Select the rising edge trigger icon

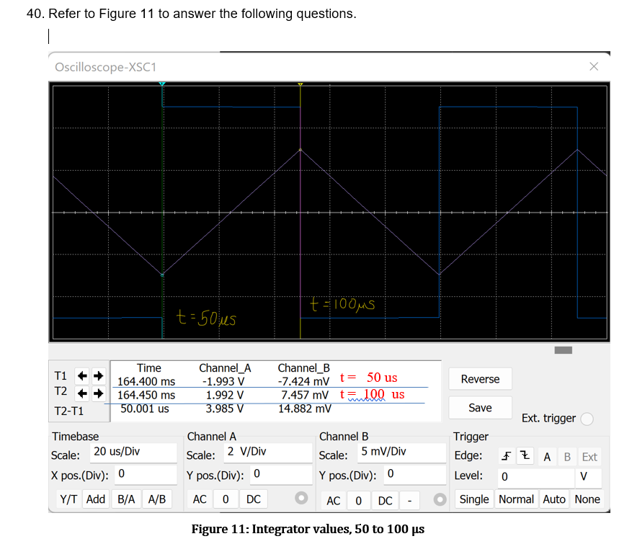(x=507, y=455)
